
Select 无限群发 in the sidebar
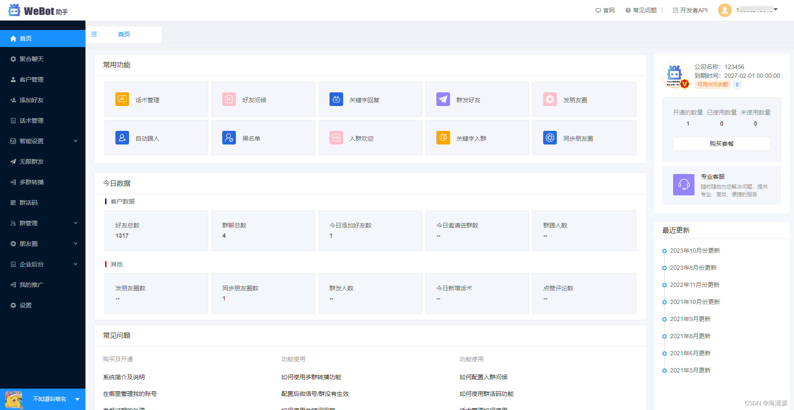(43, 162)
